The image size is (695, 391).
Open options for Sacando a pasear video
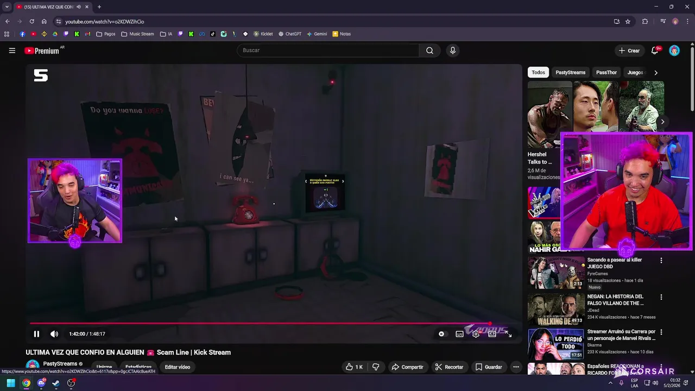tap(661, 261)
